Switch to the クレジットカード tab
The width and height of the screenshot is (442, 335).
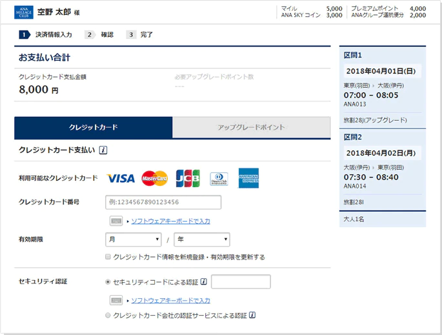94,127
